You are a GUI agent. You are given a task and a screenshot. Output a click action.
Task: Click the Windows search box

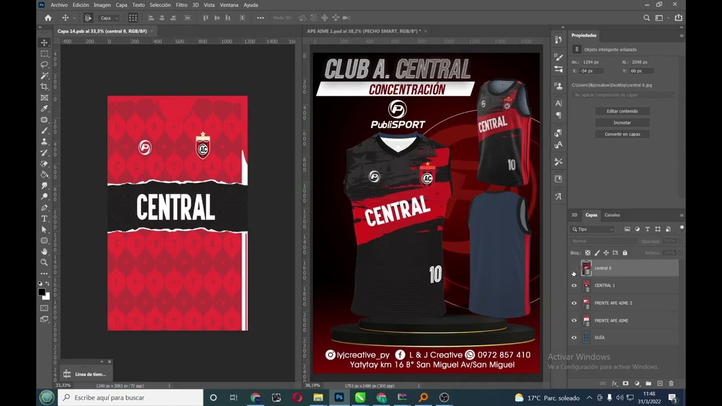131,398
